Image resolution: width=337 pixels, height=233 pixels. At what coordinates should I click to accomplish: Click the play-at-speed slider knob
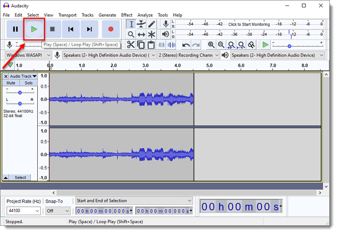pyautogui.click(x=289, y=46)
